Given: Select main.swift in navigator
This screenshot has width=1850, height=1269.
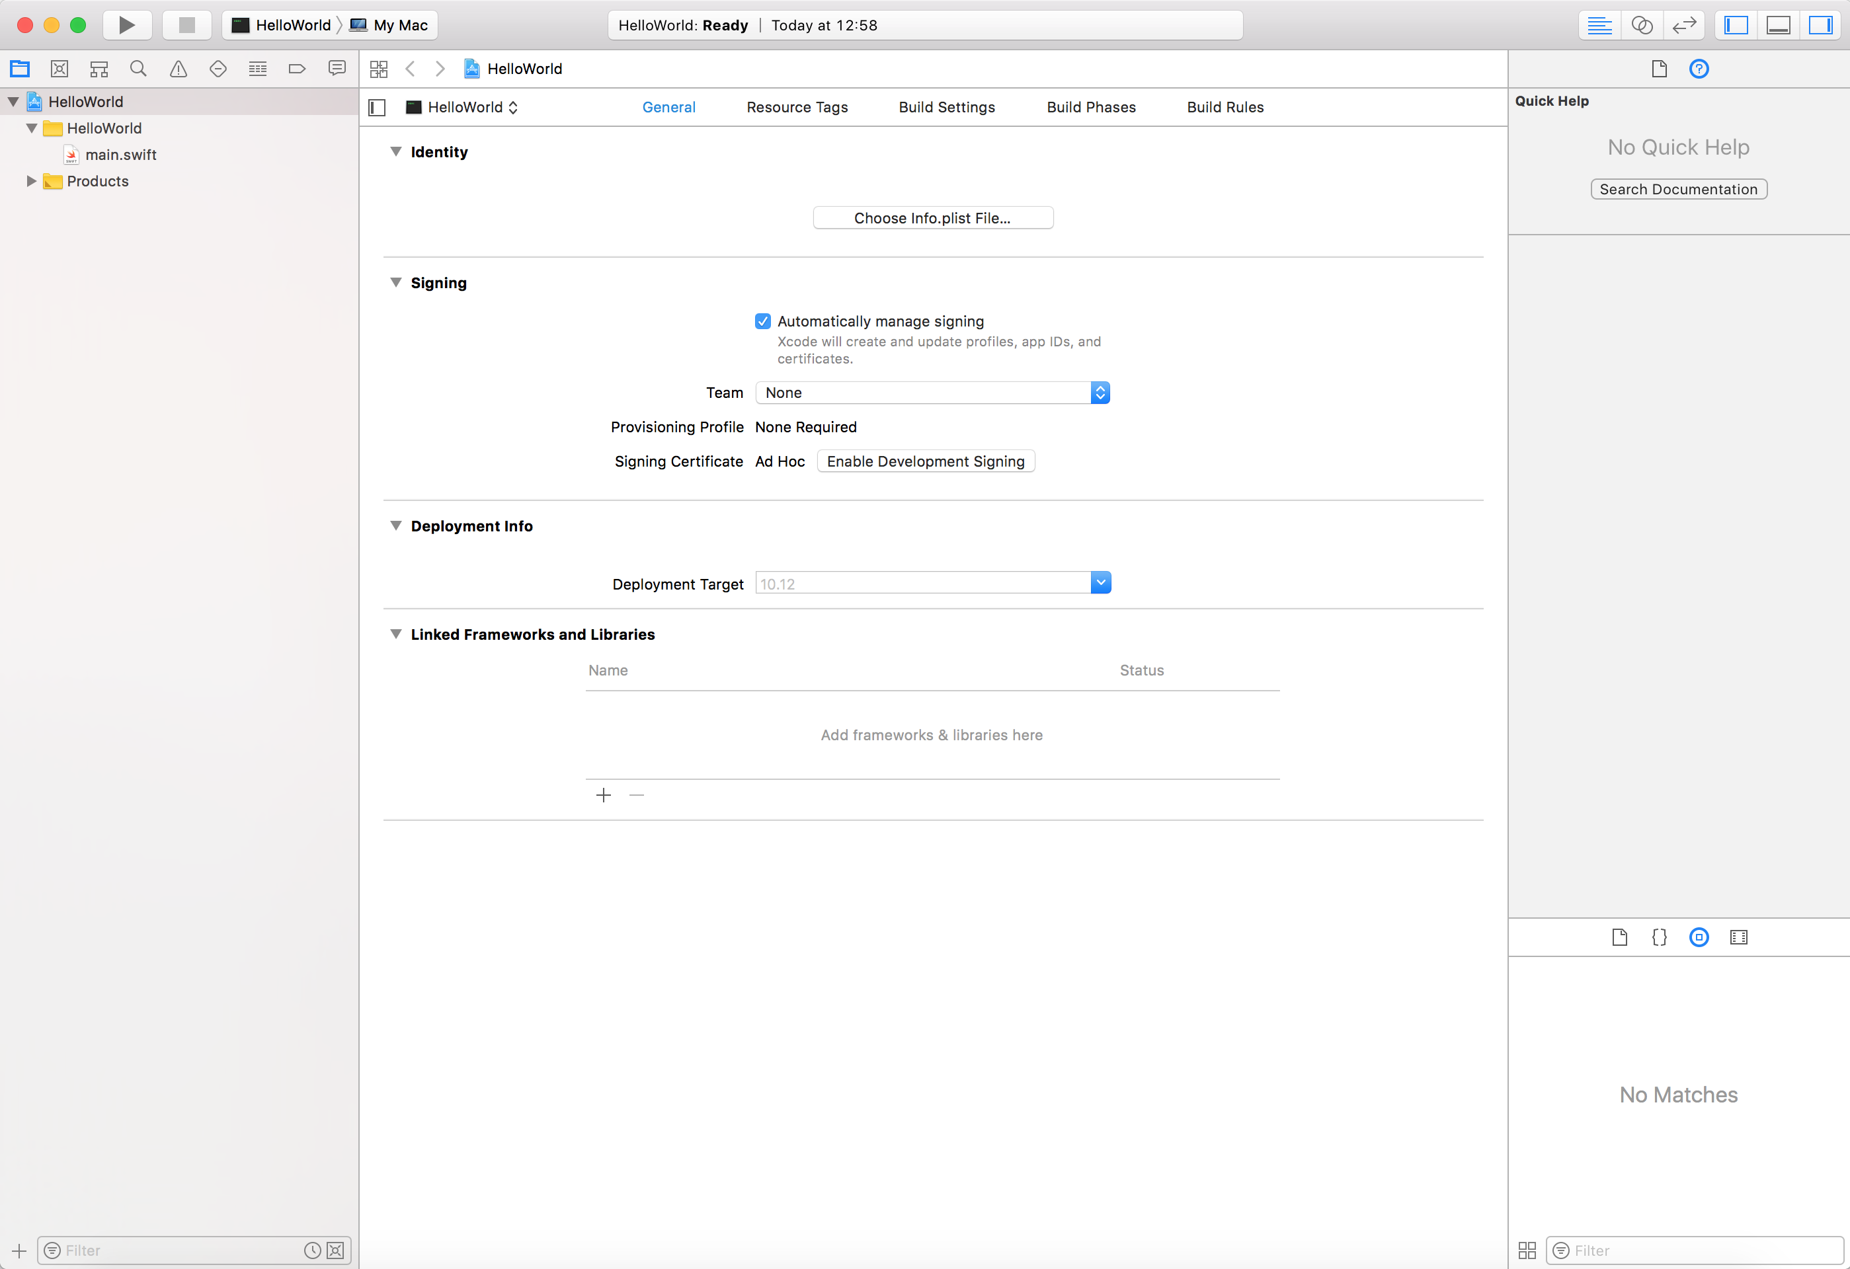Looking at the screenshot, I should tap(121, 155).
